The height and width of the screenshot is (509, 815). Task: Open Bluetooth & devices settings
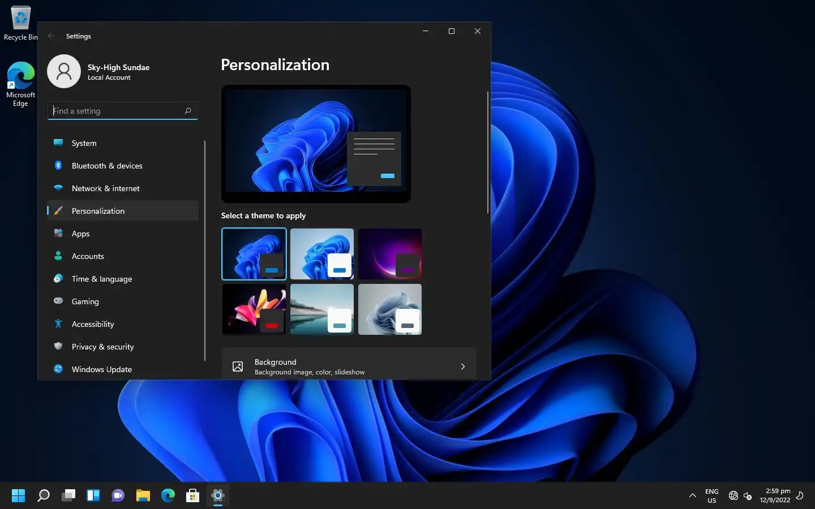[123, 166]
